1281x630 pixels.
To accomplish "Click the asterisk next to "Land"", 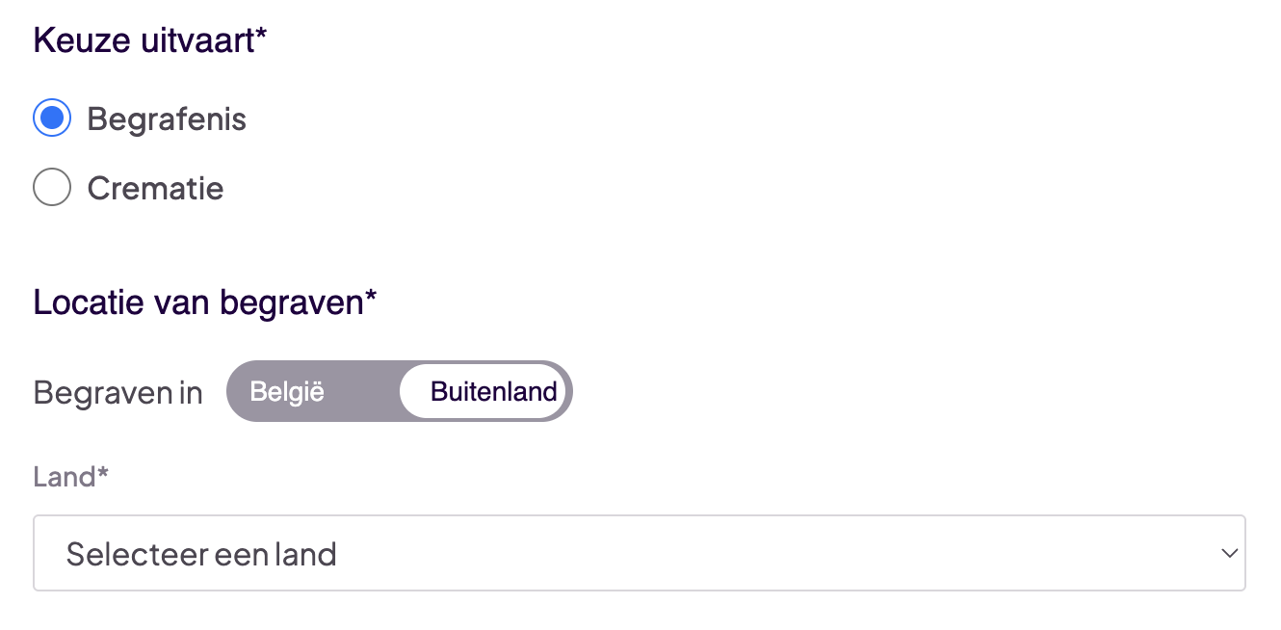I will (x=102, y=474).
